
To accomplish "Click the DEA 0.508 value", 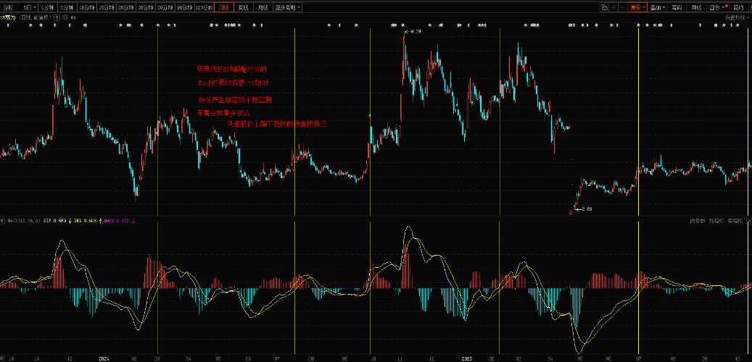I will pos(85,222).
